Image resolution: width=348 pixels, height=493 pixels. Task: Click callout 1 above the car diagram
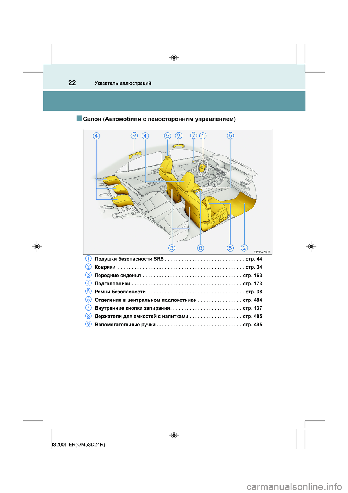[203, 135]
